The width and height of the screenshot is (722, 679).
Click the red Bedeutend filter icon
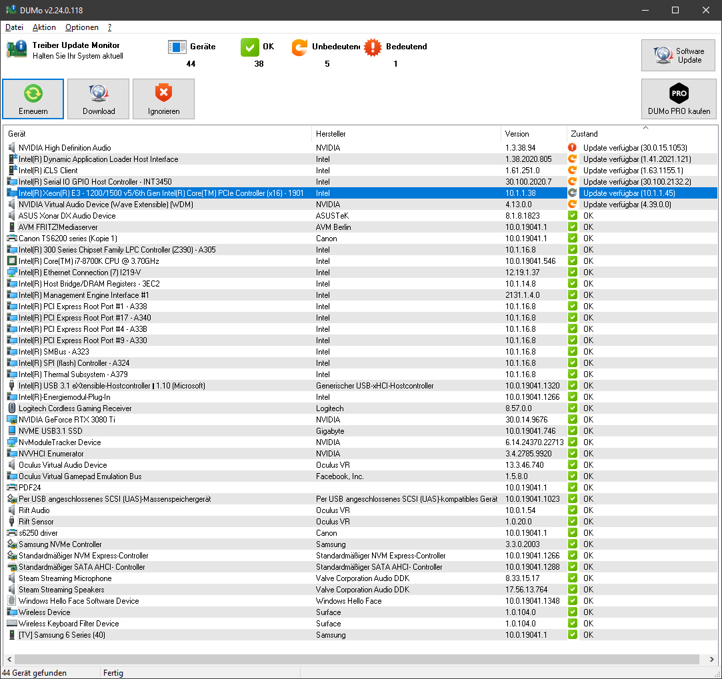pos(373,47)
